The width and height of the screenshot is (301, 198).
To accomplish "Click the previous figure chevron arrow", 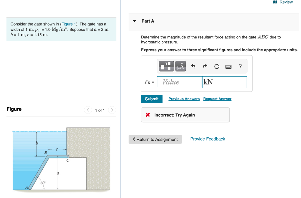I will coord(88,110).
